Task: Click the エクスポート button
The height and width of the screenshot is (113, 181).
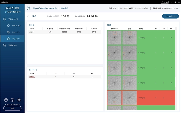Action: click(x=170, y=16)
